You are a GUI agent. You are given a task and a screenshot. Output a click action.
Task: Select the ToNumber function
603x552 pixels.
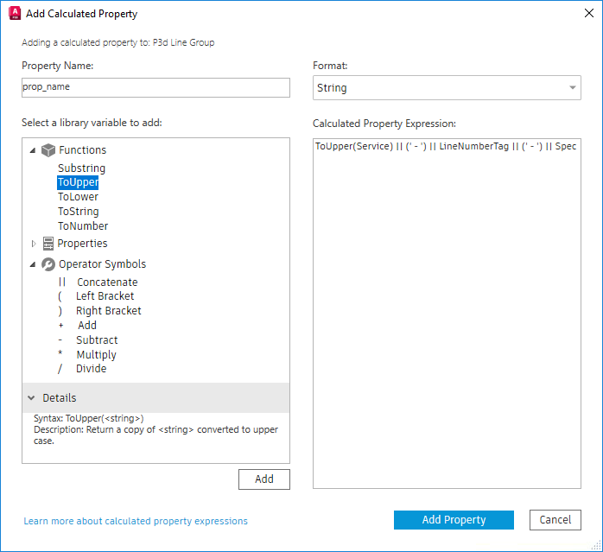coord(83,226)
